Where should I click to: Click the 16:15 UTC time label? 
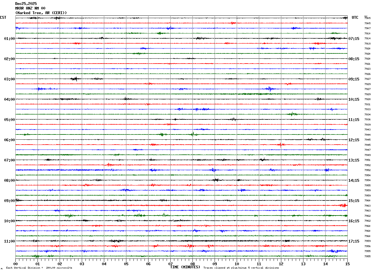pos(354,221)
